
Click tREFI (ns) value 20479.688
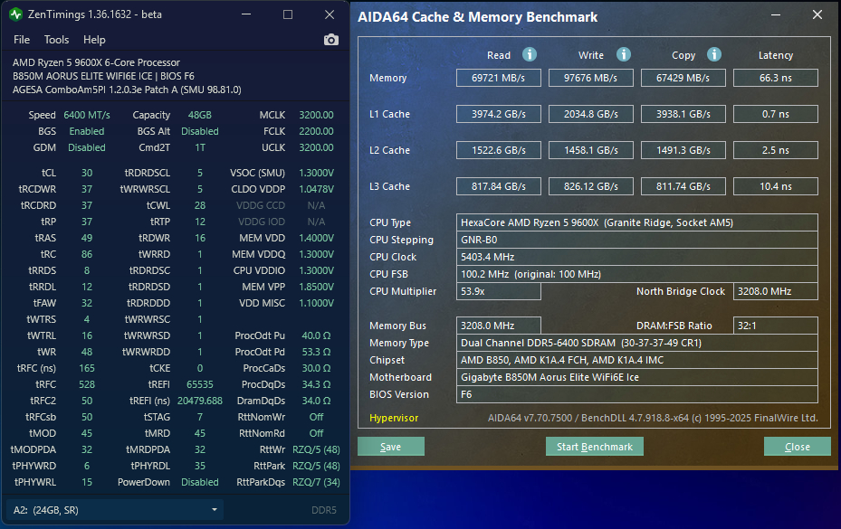199,401
